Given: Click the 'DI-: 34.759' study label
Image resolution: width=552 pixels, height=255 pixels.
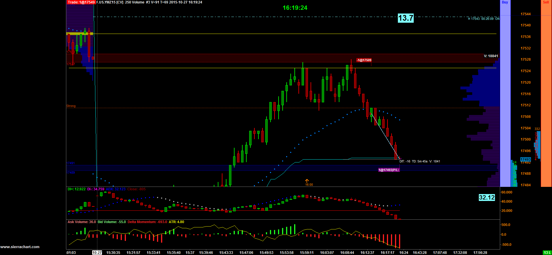Looking at the screenshot, I should point(96,189).
